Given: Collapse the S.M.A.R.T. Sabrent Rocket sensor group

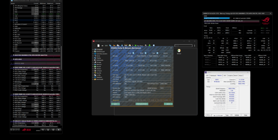Looking at the screenshot, I should pyautogui.click(x=11, y=121).
